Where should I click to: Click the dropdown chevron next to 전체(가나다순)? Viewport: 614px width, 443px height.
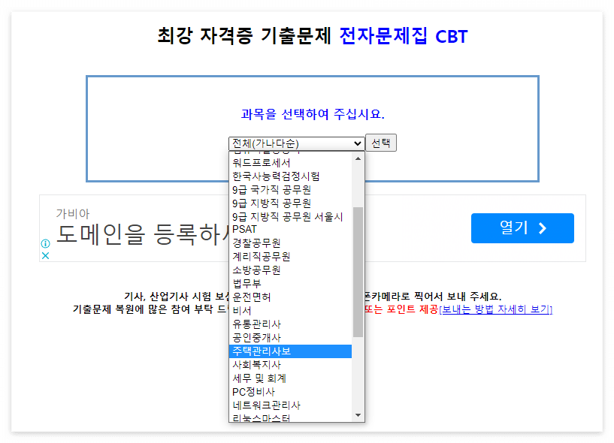(x=356, y=143)
